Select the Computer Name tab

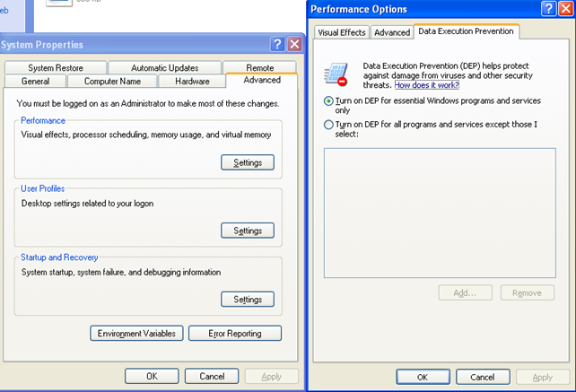coord(112,81)
